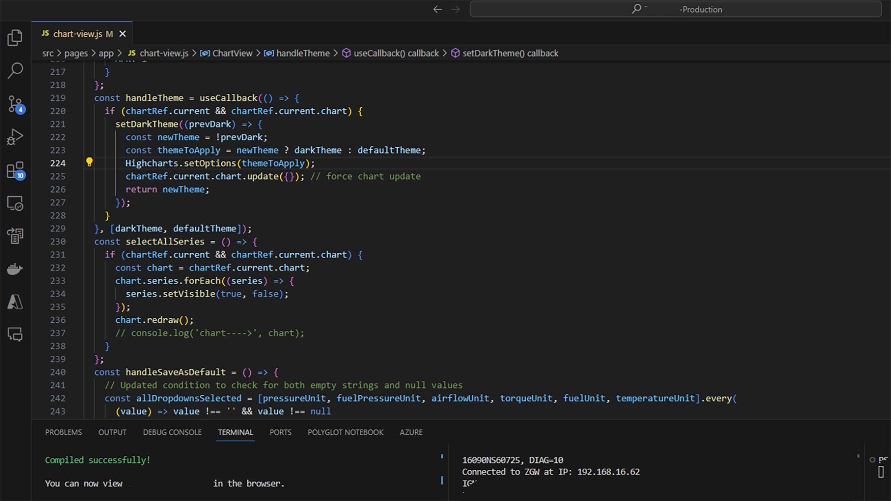Image resolution: width=891 pixels, height=501 pixels.
Task: Open the ChartView breadcrumb dropdown
Action: [x=232, y=53]
